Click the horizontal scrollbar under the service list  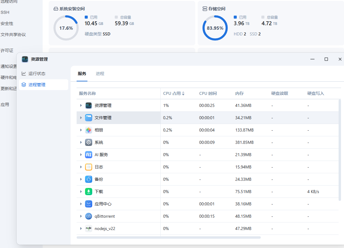point(169,237)
